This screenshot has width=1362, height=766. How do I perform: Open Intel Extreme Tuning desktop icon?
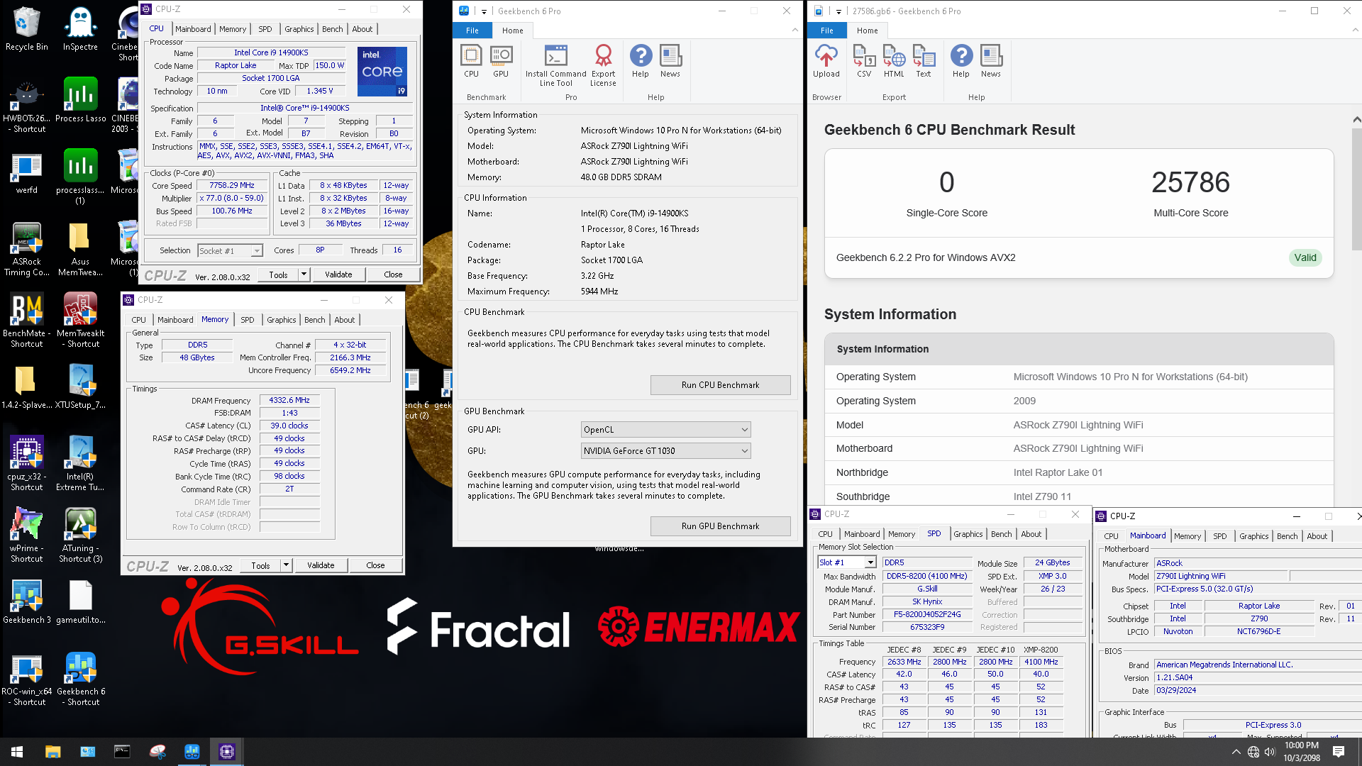[x=80, y=464]
